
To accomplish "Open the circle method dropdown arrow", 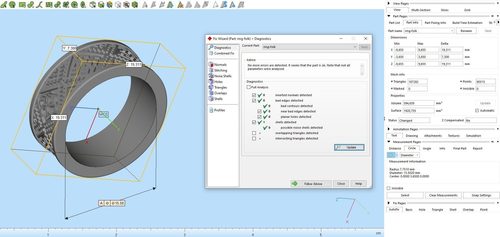I will (x=397, y=155).
